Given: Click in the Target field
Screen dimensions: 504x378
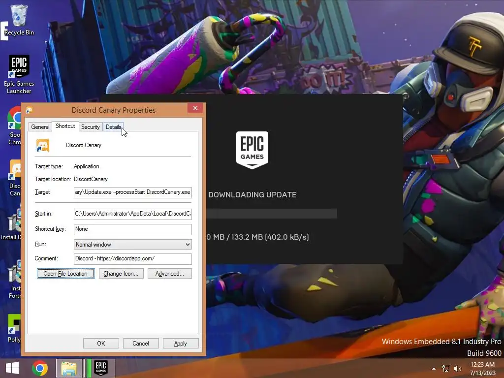Looking at the screenshot, I should tap(133, 192).
